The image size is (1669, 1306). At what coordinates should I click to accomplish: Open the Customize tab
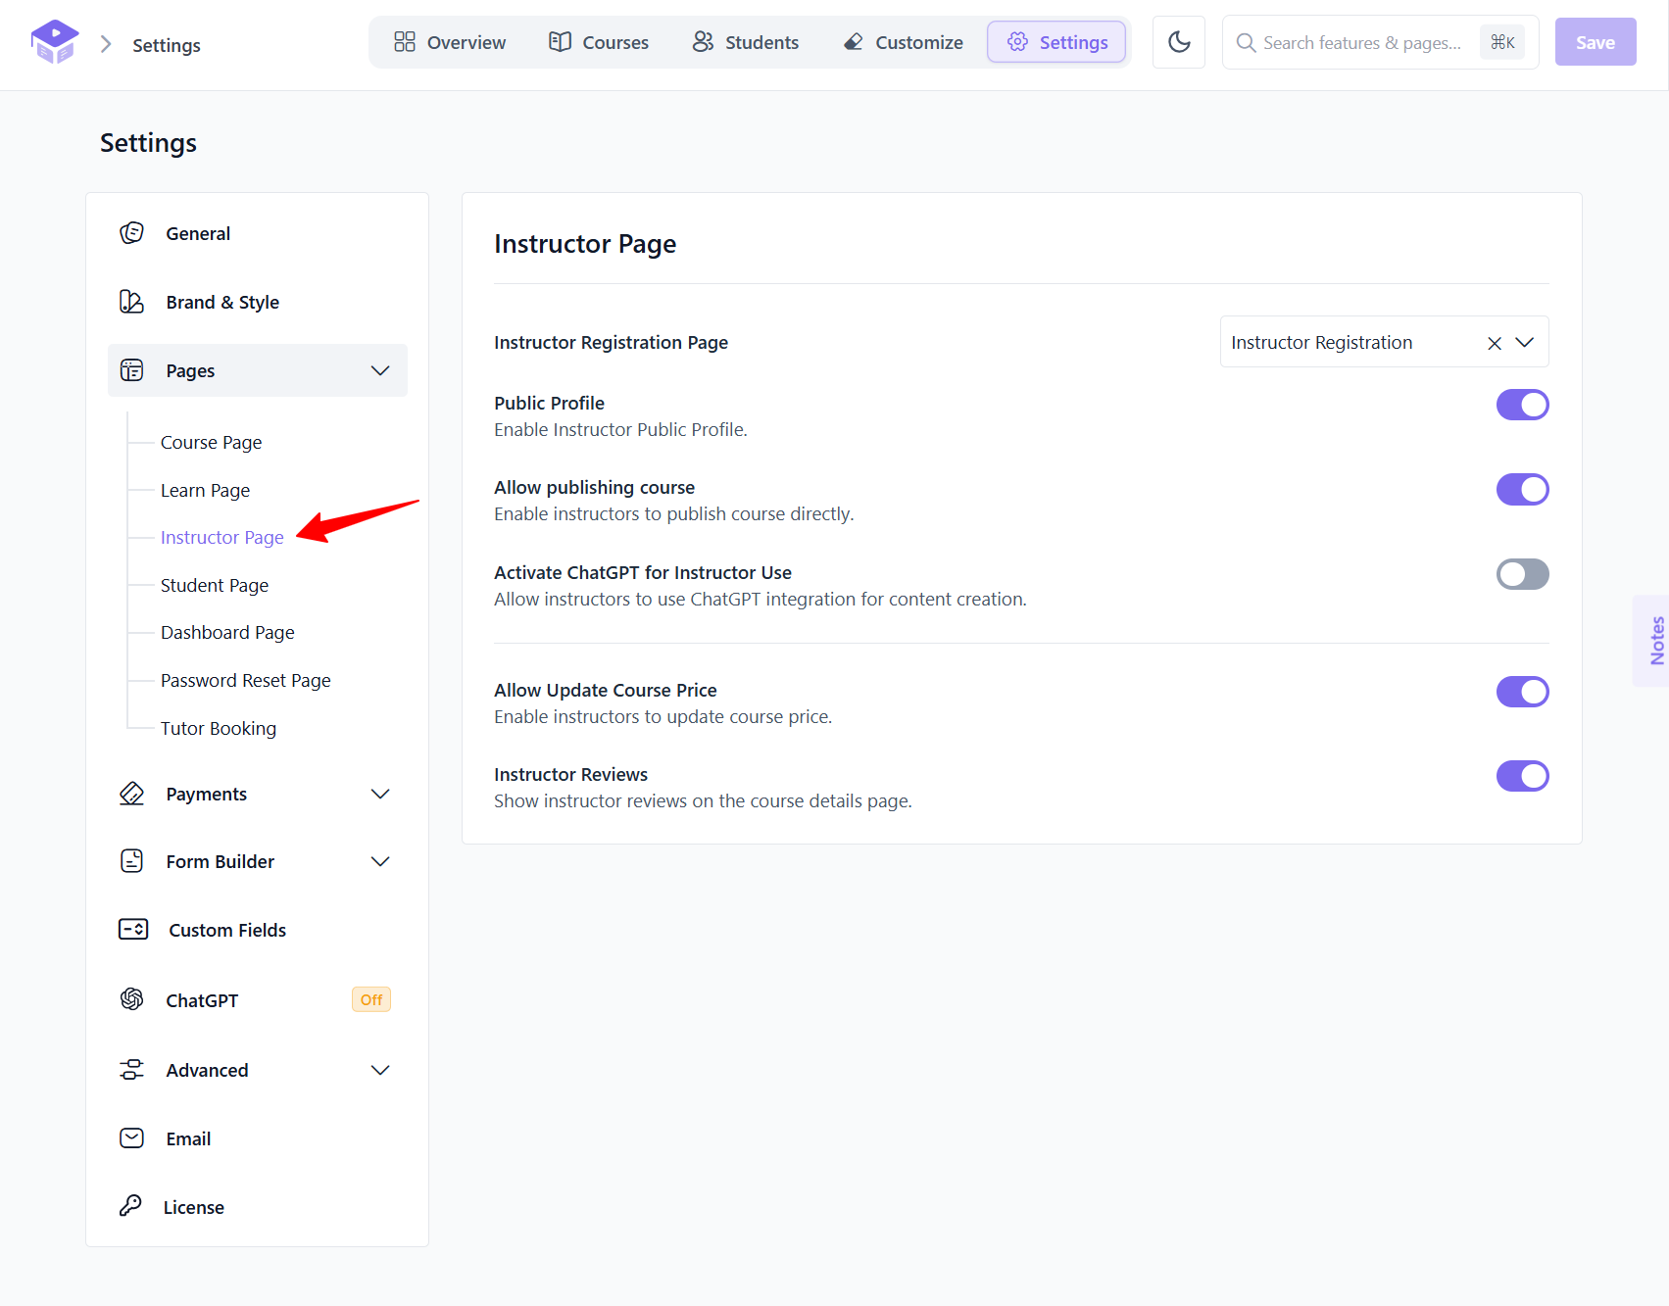pyautogui.click(x=903, y=42)
